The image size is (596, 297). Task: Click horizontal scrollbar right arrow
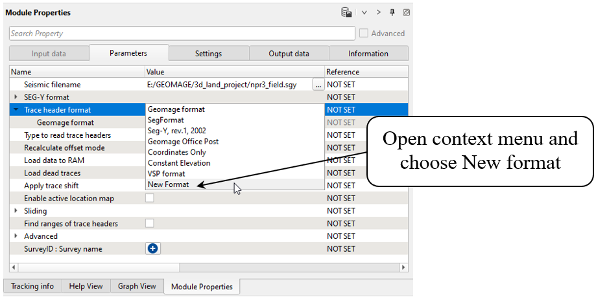403,267
